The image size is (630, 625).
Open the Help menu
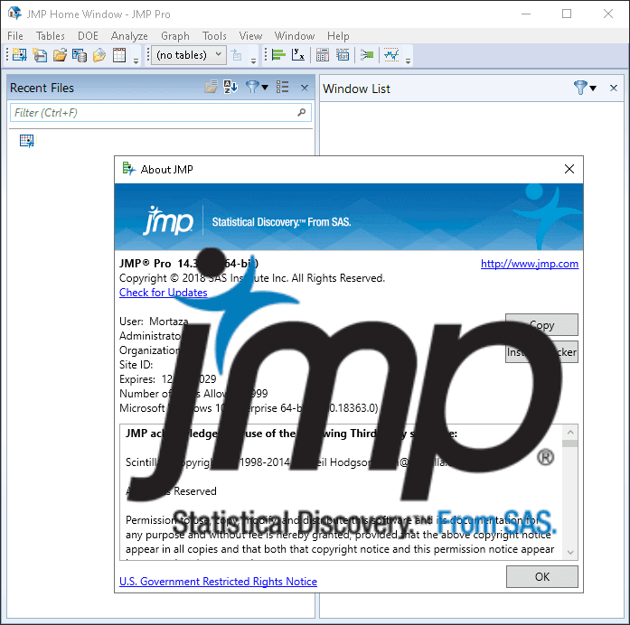338,36
